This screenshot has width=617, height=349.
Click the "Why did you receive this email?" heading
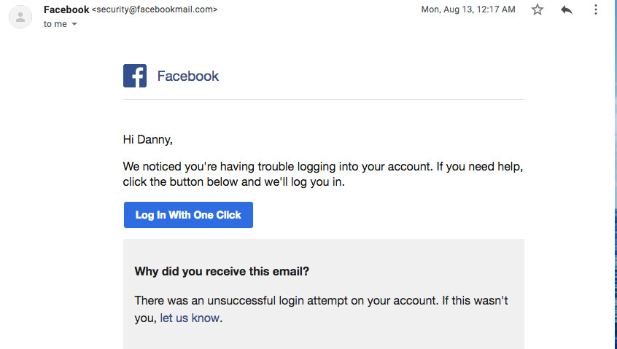coord(222,271)
